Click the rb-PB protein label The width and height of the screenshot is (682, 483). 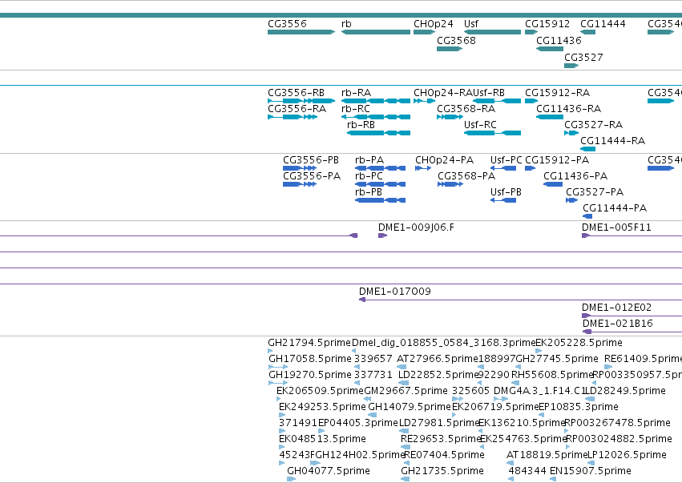tap(369, 192)
